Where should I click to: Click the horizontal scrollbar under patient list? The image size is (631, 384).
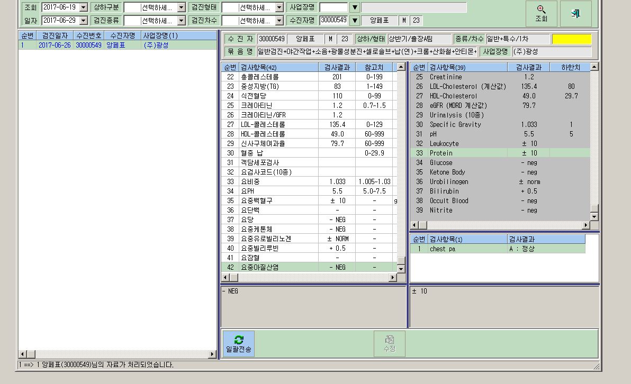click(118, 354)
